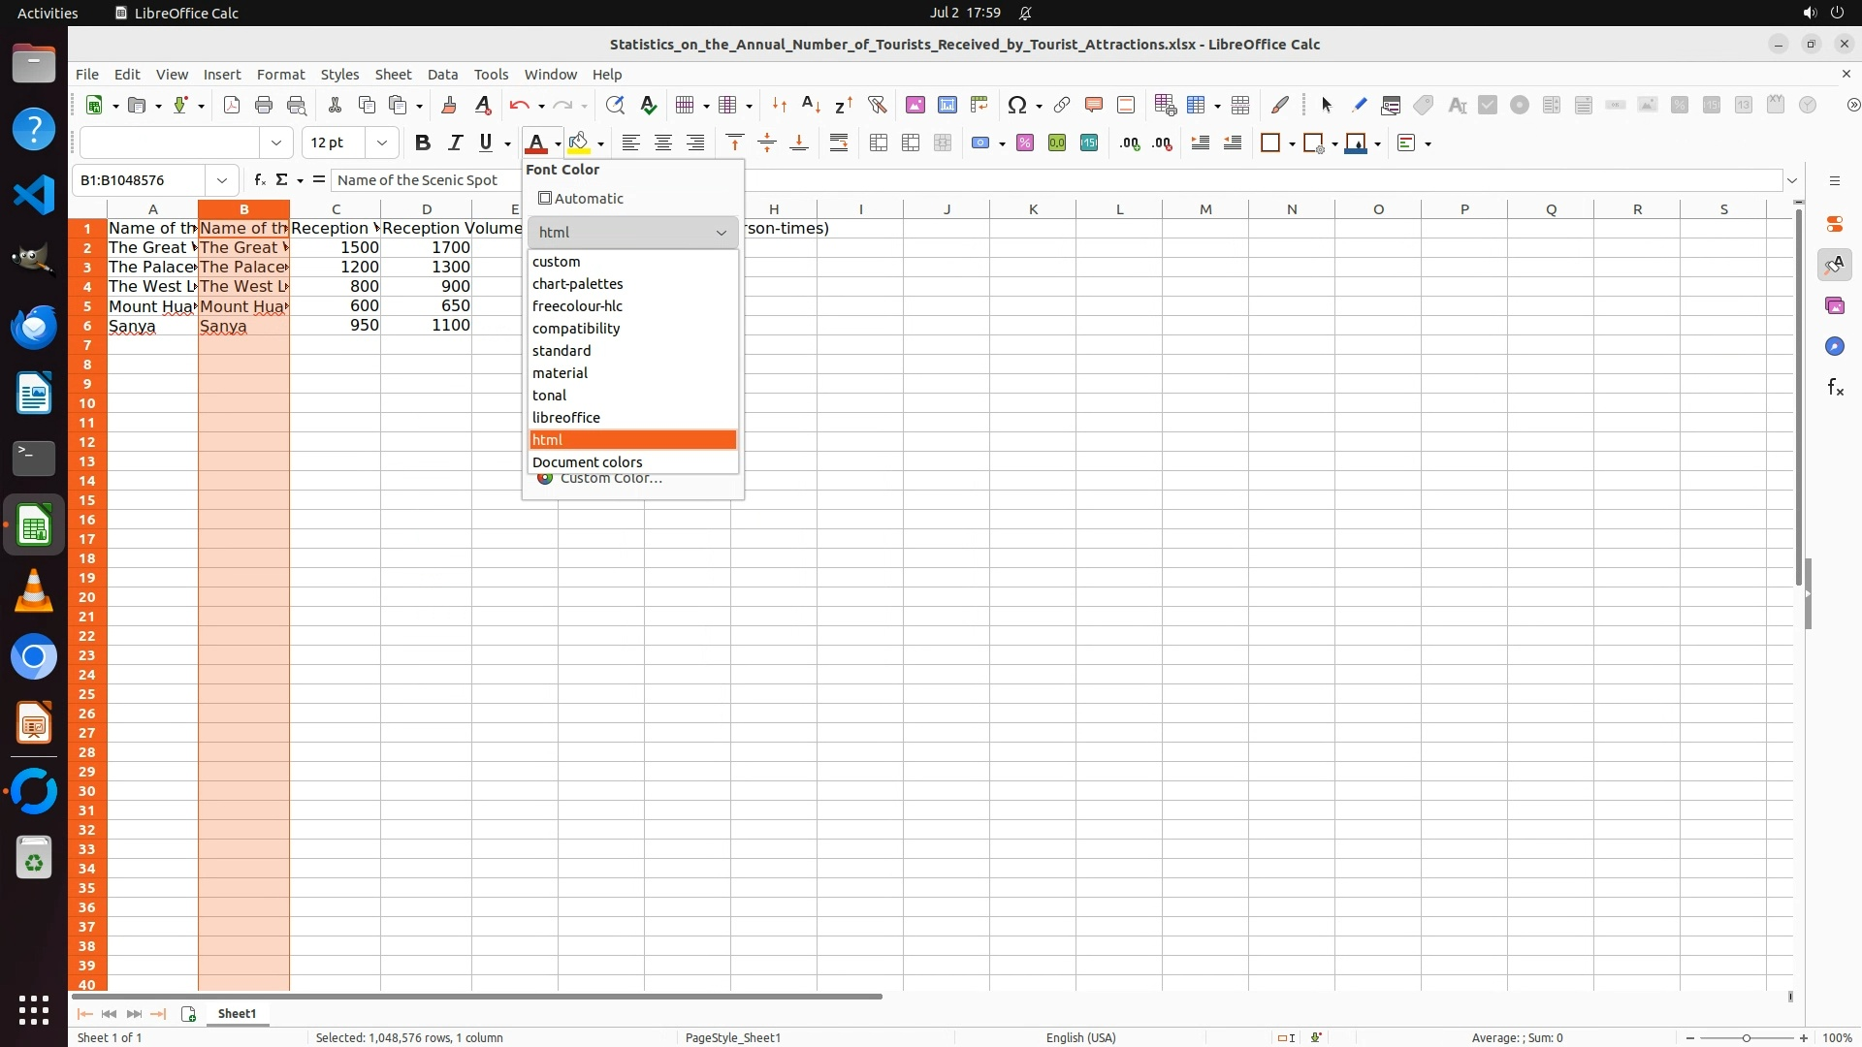Viewport: 1862px width, 1047px height.
Task: Open LibreOffice Writer from dock
Action: (x=34, y=394)
